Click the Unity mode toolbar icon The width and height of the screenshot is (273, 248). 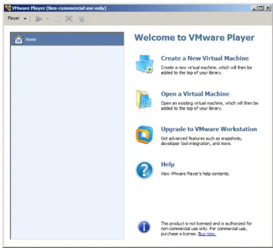pos(81,19)
